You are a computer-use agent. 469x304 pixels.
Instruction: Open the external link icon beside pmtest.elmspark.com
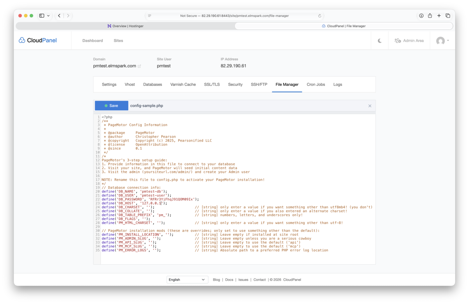pyautogui.click(x=139, y=66)
